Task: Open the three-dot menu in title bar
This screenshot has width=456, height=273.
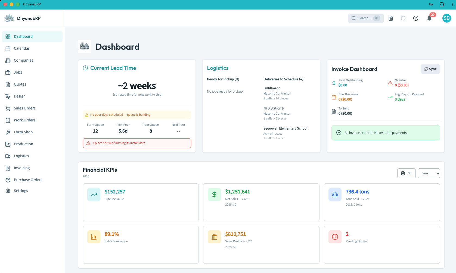Action: [452, 4]
